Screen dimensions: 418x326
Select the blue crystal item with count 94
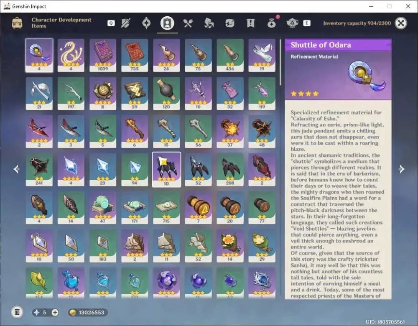[x=135, y=170]
